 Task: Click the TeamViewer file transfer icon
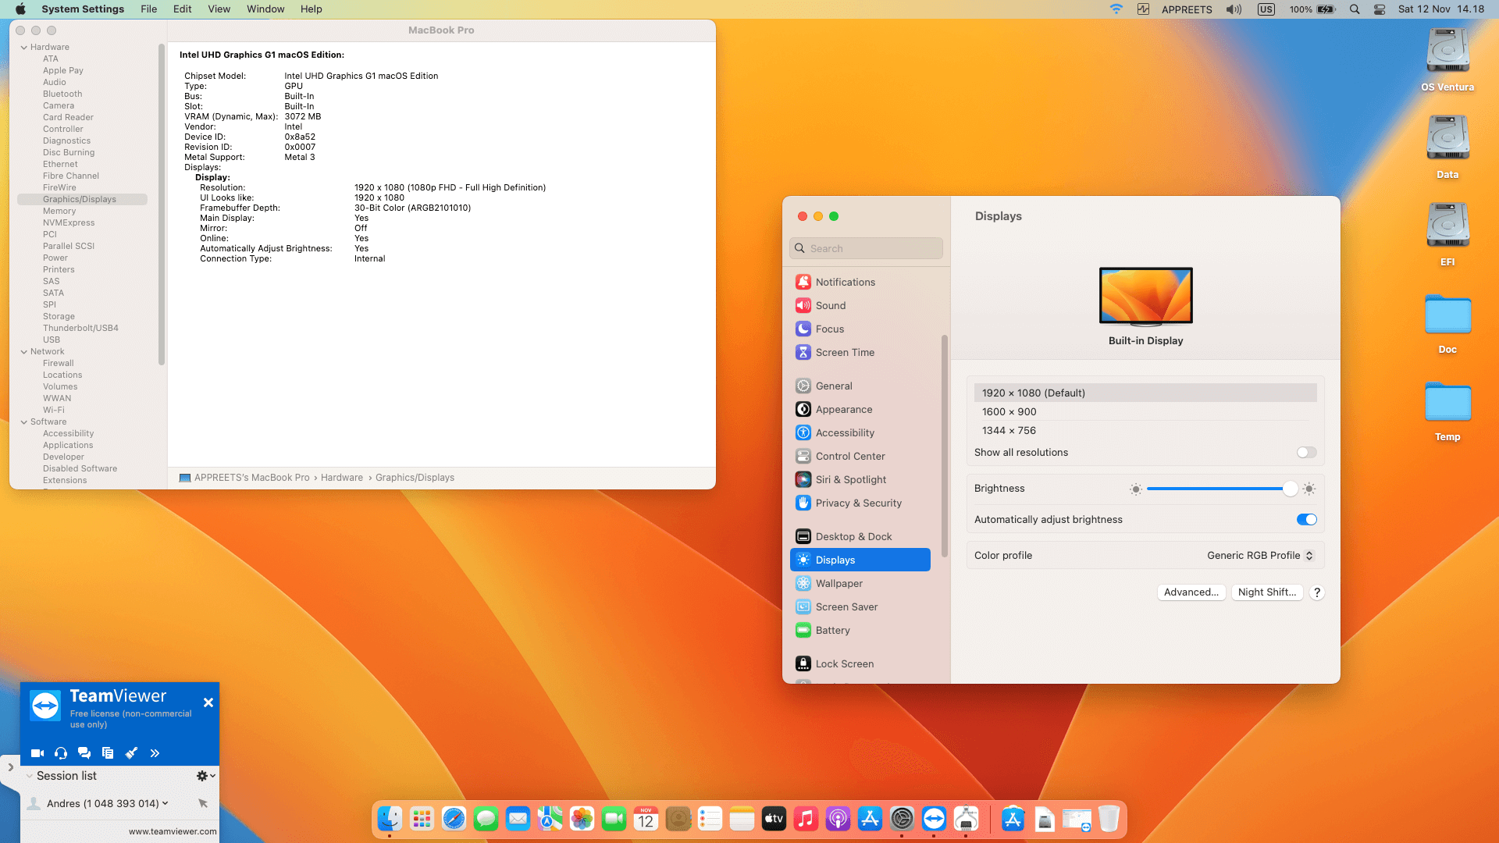pos(108,753)
